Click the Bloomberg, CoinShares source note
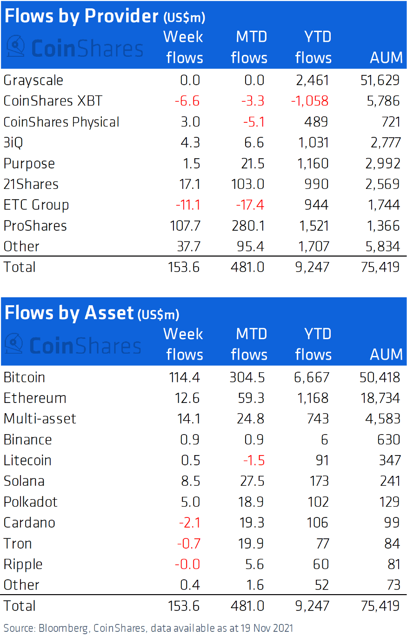The width and height of the screenshot is (407, 637). (x=148, y=628)
